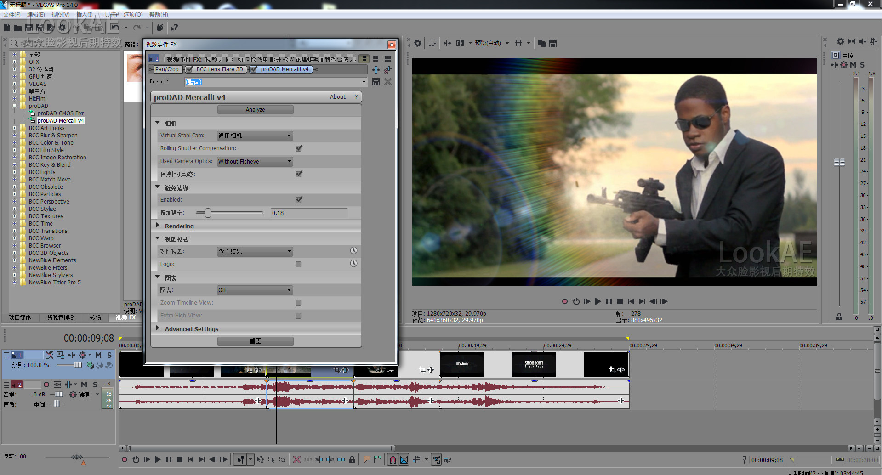Expand the Advanced Settings section
The height and width of the screenshot is (475, 882).
coord(158,328)
